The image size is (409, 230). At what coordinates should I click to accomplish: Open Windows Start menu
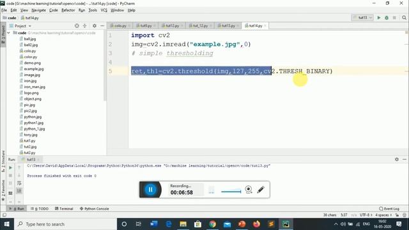[x=7, y=224]
